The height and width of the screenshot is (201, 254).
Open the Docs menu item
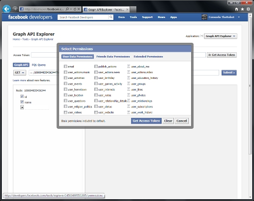pyautogui.click(x=122, y=17)
